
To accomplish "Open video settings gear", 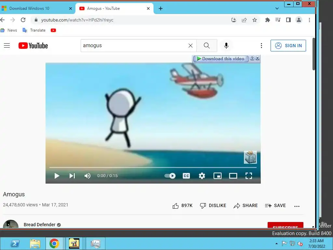I will (x=202, y=176).
